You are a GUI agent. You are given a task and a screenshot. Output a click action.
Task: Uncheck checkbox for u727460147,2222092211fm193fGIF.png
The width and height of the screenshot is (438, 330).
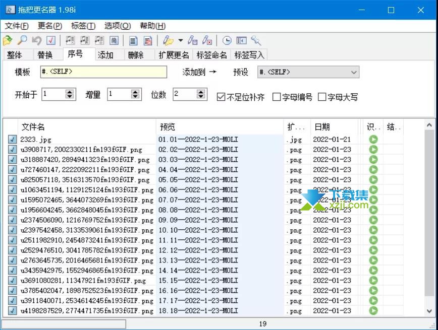pos(12,170)
